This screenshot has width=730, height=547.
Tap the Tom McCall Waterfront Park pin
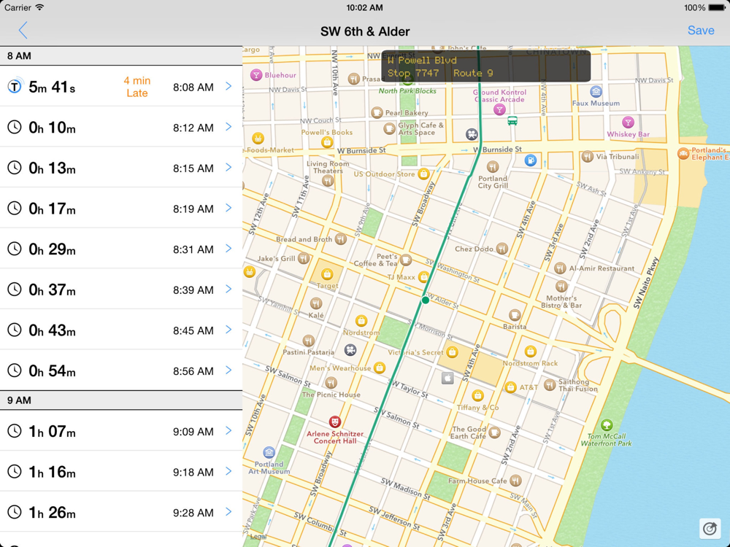tap(606, 424)
